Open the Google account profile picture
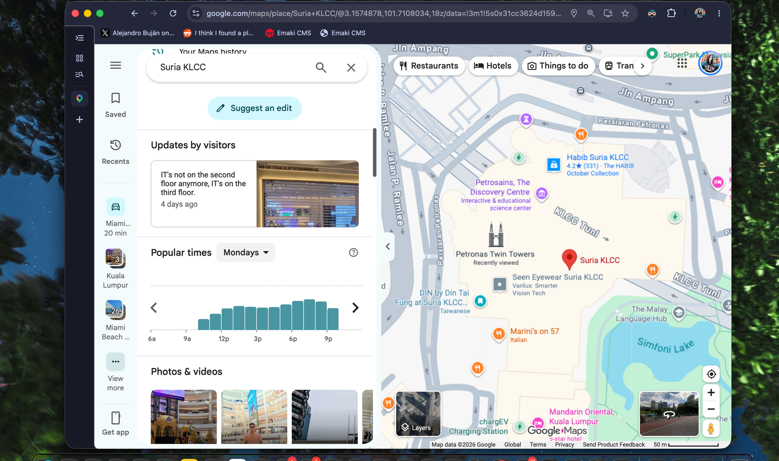 coord(710,63)
